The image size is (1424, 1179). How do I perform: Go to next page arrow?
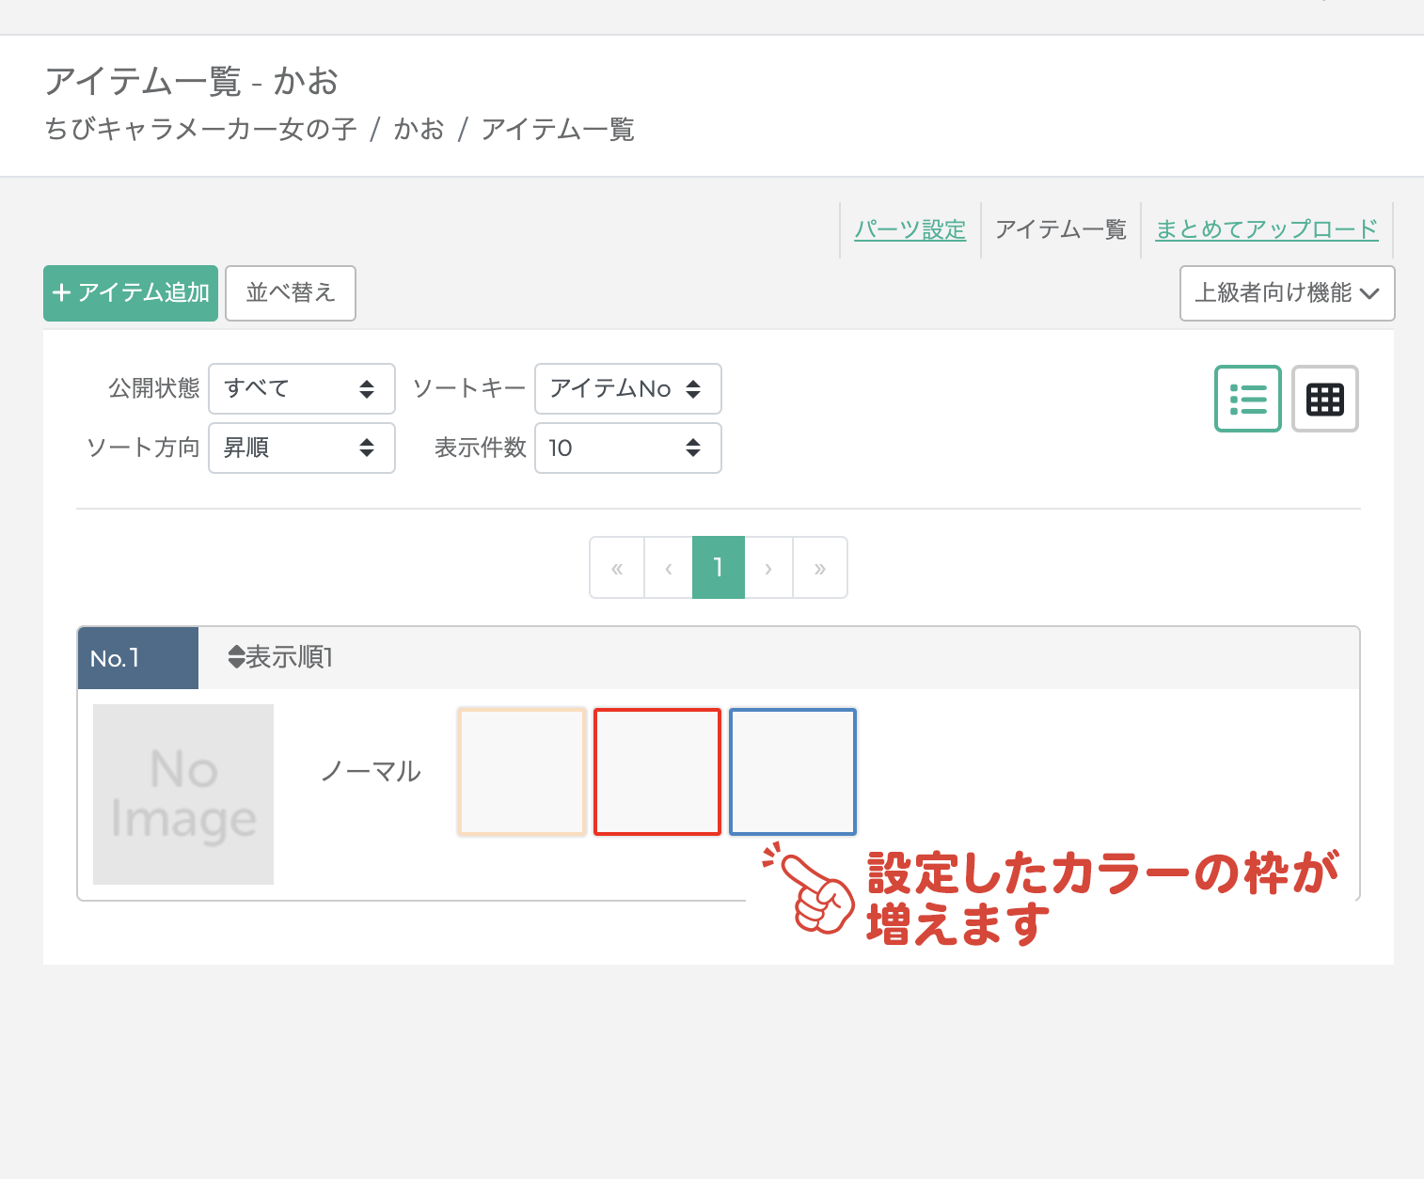(x=768, y=568)
